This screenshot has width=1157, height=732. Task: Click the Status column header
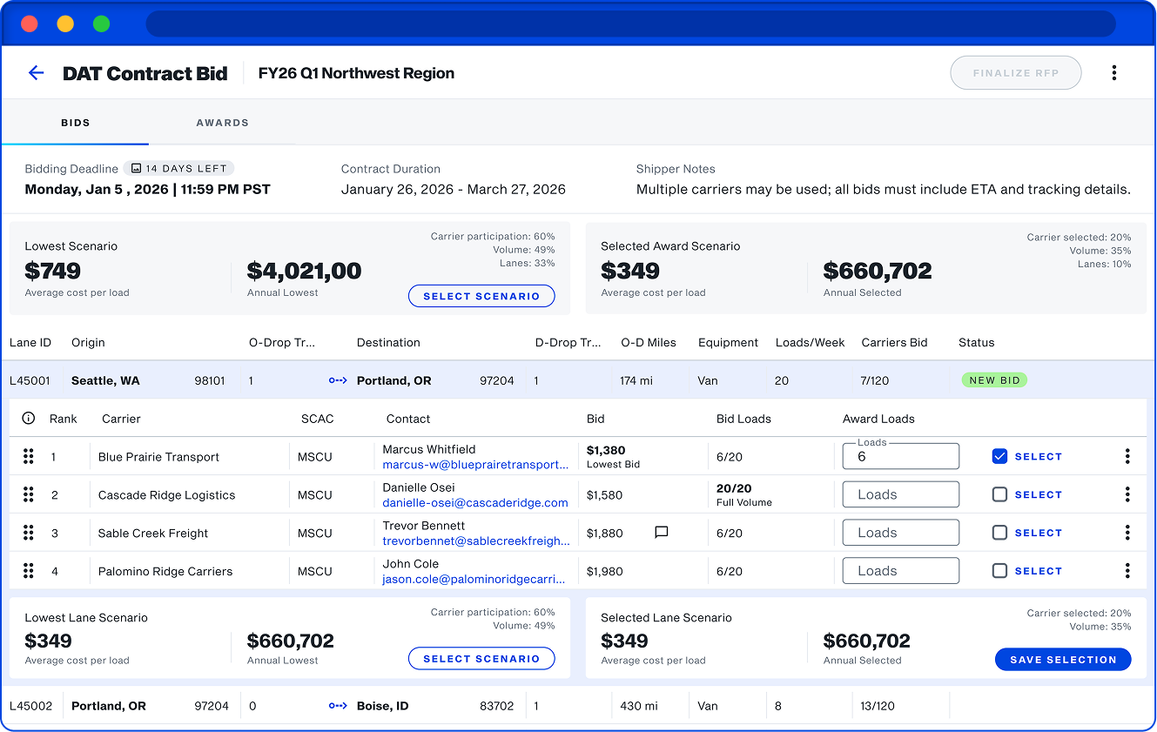point(977,343)
